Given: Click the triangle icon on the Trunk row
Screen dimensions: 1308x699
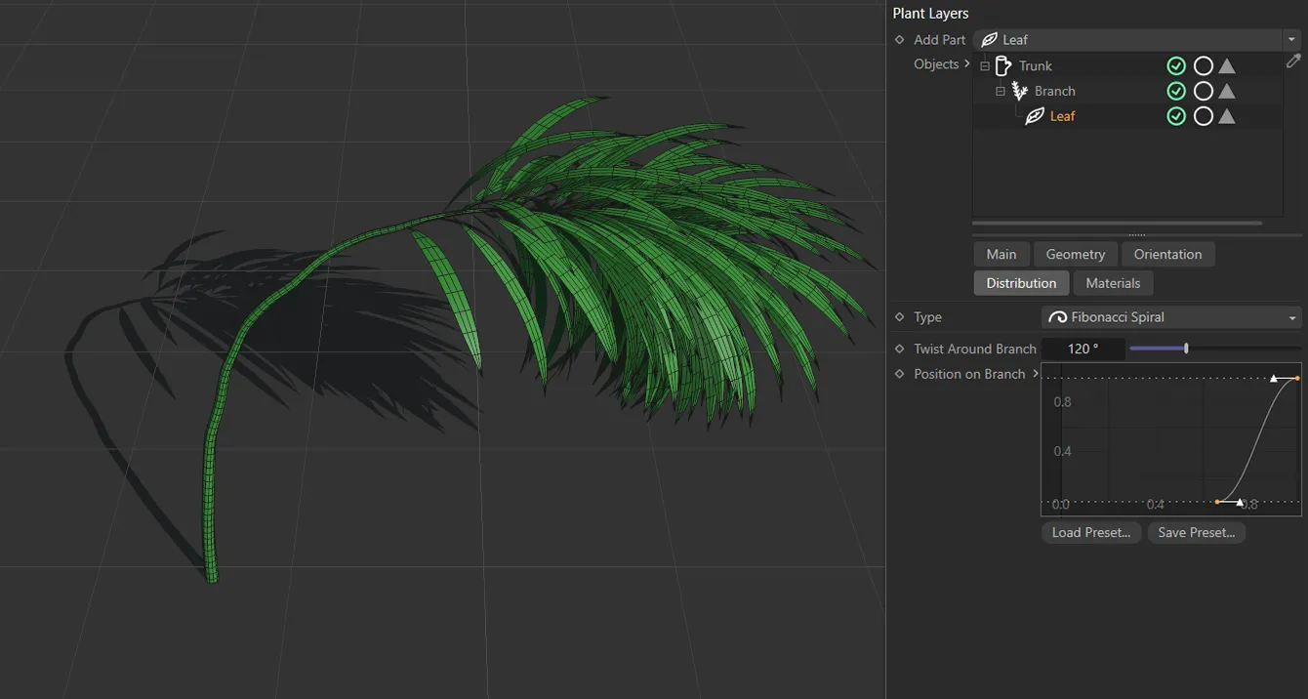Looking at the screenshot, I should click(1227, 65).
